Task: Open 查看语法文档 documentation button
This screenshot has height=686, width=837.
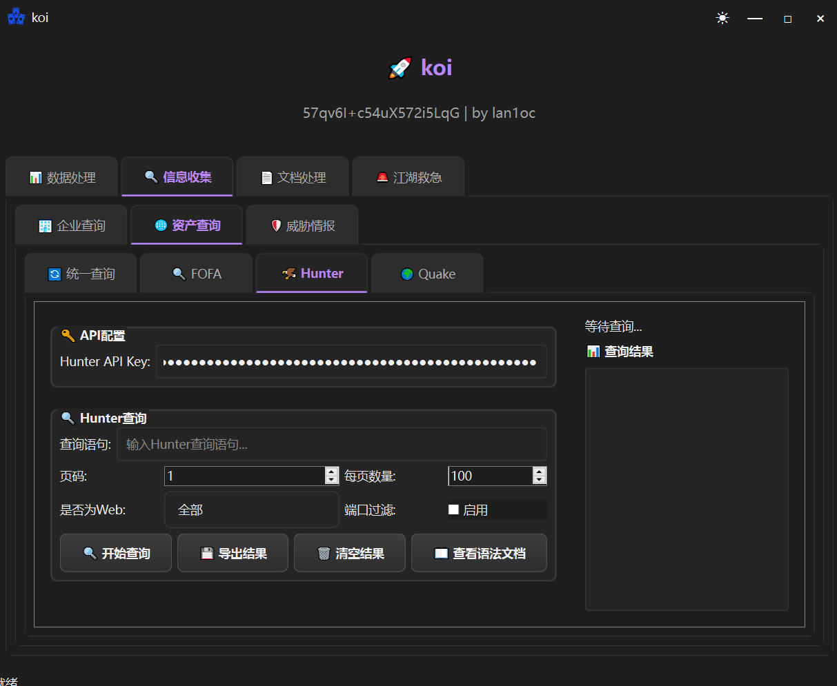Action: (x=479, y=553)
